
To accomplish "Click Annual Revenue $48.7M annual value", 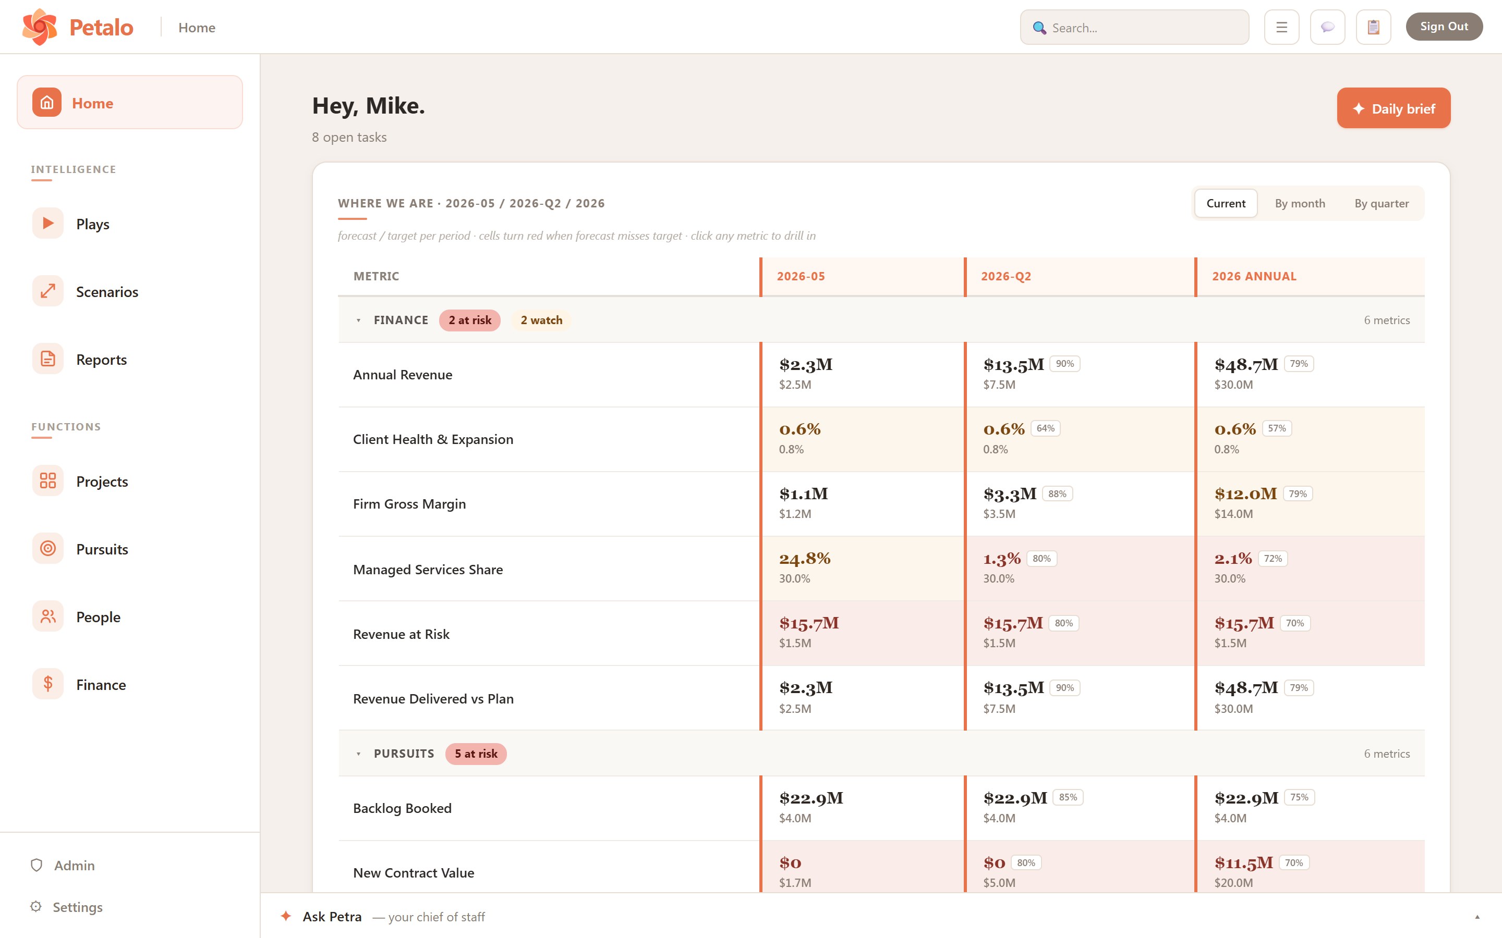I will tap(1245, 365).
